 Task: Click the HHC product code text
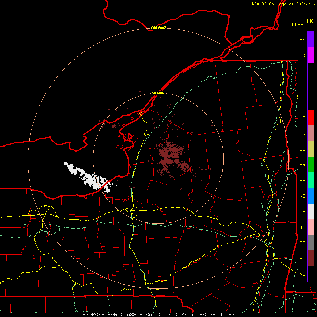309,21
